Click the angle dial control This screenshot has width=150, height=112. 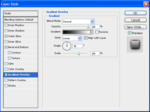[x=67, y=46]
